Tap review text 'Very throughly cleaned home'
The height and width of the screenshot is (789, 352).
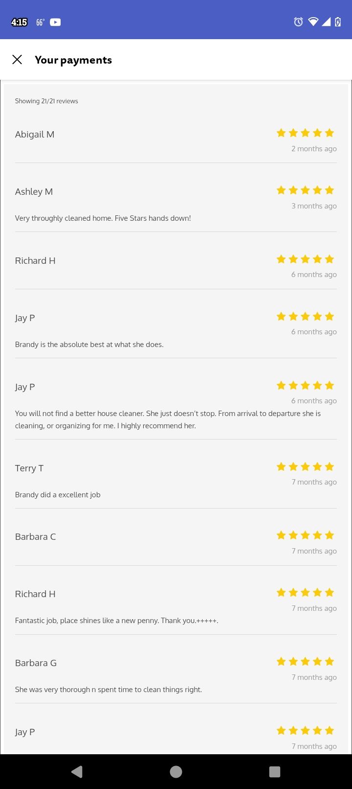coord(103,218)
